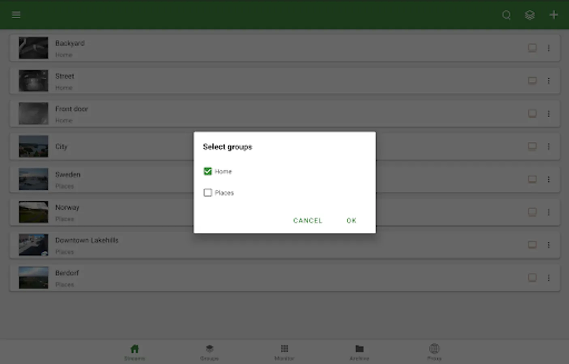The height and width of the screenshot is (364, 569).
Task: Open more options for Downtown Lakehills stream
Action: [549, 245]
